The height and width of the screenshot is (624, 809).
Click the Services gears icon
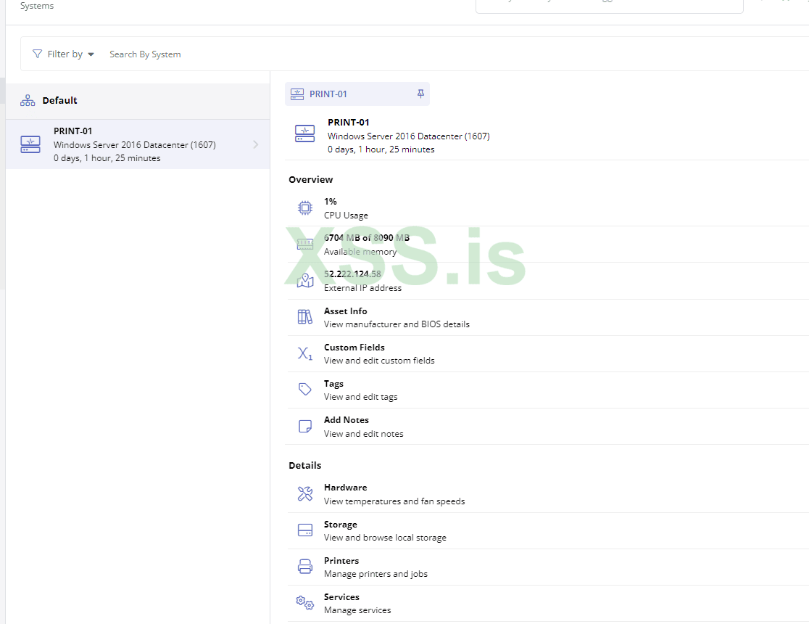(x=305, y=602)
